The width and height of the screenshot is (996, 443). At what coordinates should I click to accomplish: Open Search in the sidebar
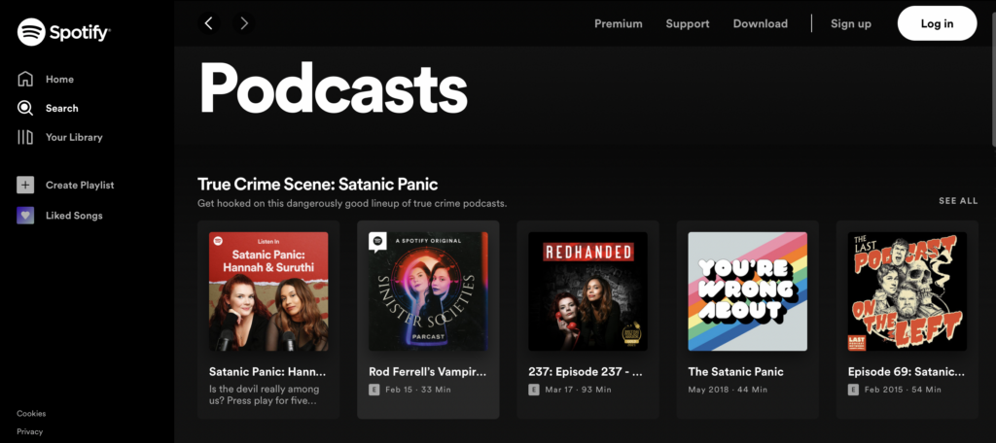[62, 109]
